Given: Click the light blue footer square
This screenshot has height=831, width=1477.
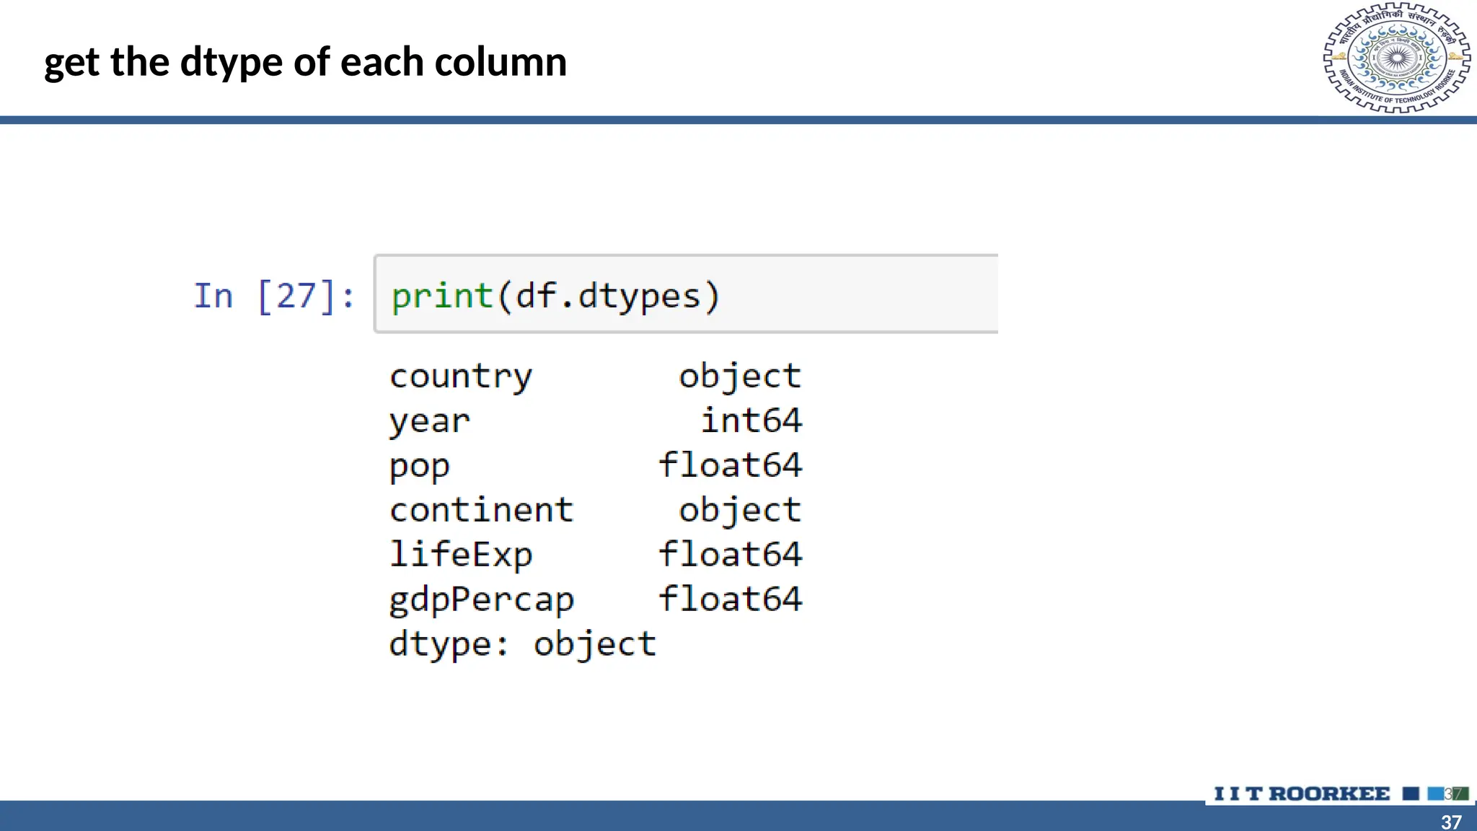Looking at the screenshot, I should tap(1435, 793).
